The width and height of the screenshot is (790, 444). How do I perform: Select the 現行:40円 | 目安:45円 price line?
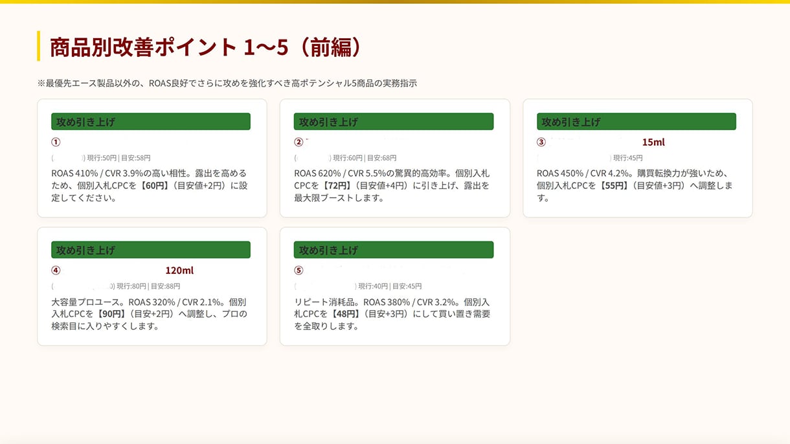click(x=390, y=286)
